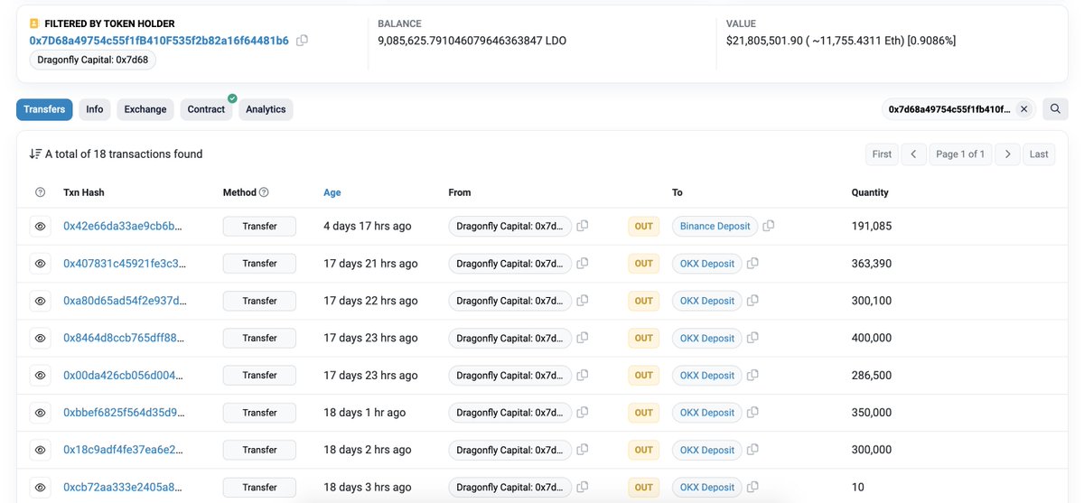This screenshot has width=1084, height=503.
Task: Copy From address in the 350,000 row
Action: click(583, 413)
